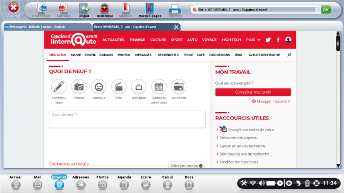Open the Agenda dock icon
The width and height of the screenshot is (344, 193).
click(124, 185)
